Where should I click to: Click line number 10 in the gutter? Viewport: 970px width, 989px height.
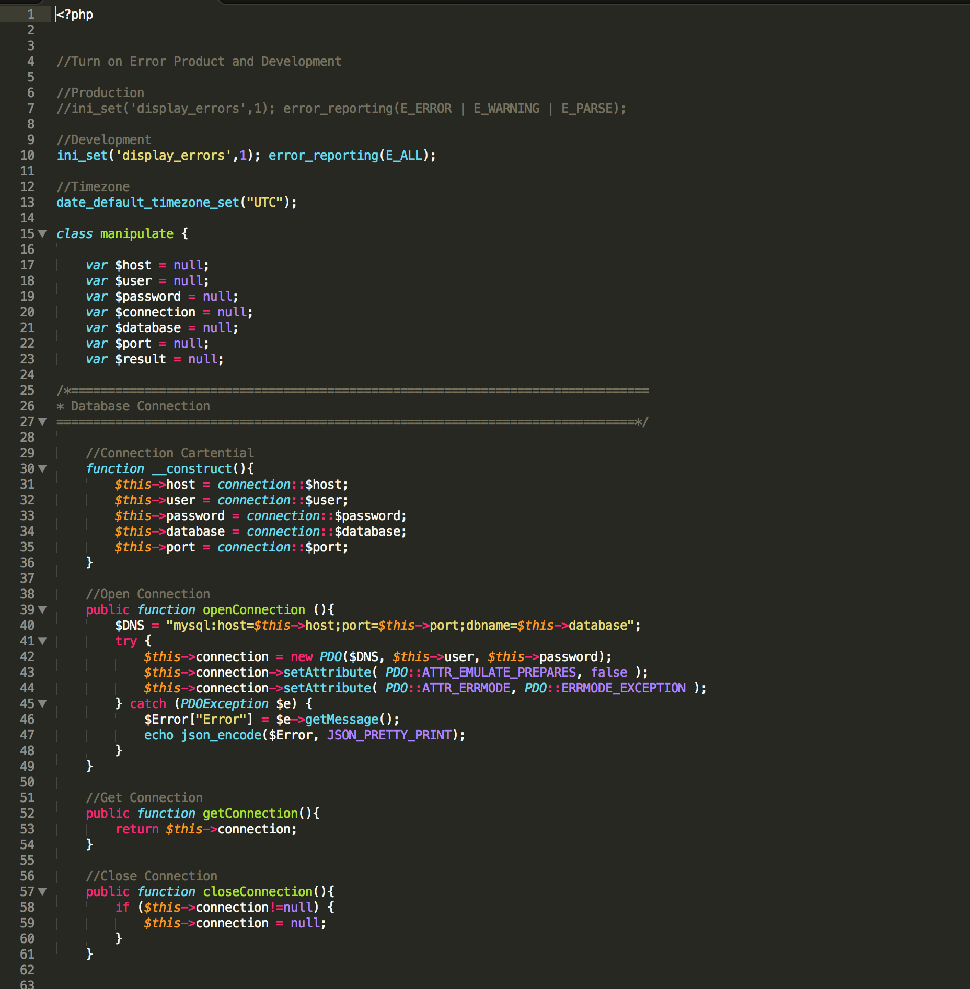tap(27, 156)
